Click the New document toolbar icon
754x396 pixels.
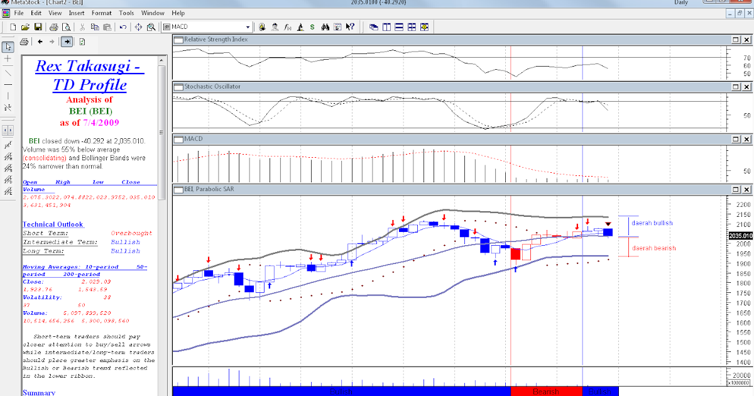[13, 27]
